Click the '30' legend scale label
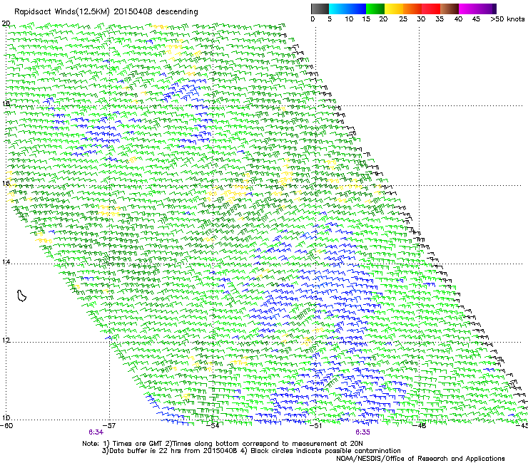The image size is (528, 463). (x=421, y=19)
